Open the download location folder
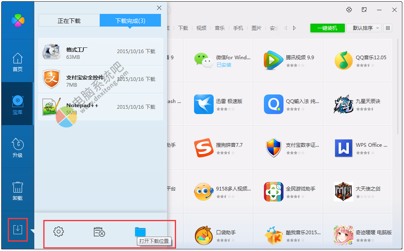 tap(140, 231)
